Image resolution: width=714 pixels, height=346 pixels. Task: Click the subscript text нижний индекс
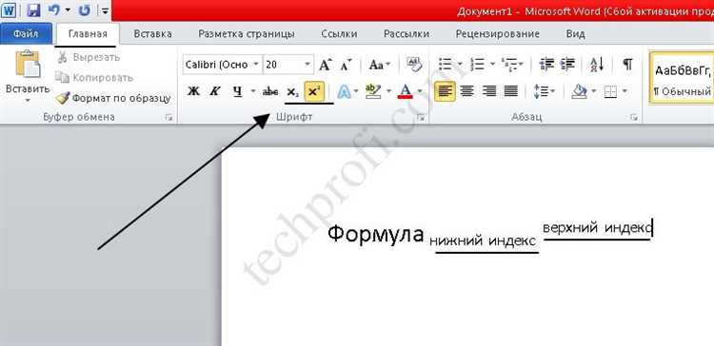pyautogui.click(x=483, y=241)
